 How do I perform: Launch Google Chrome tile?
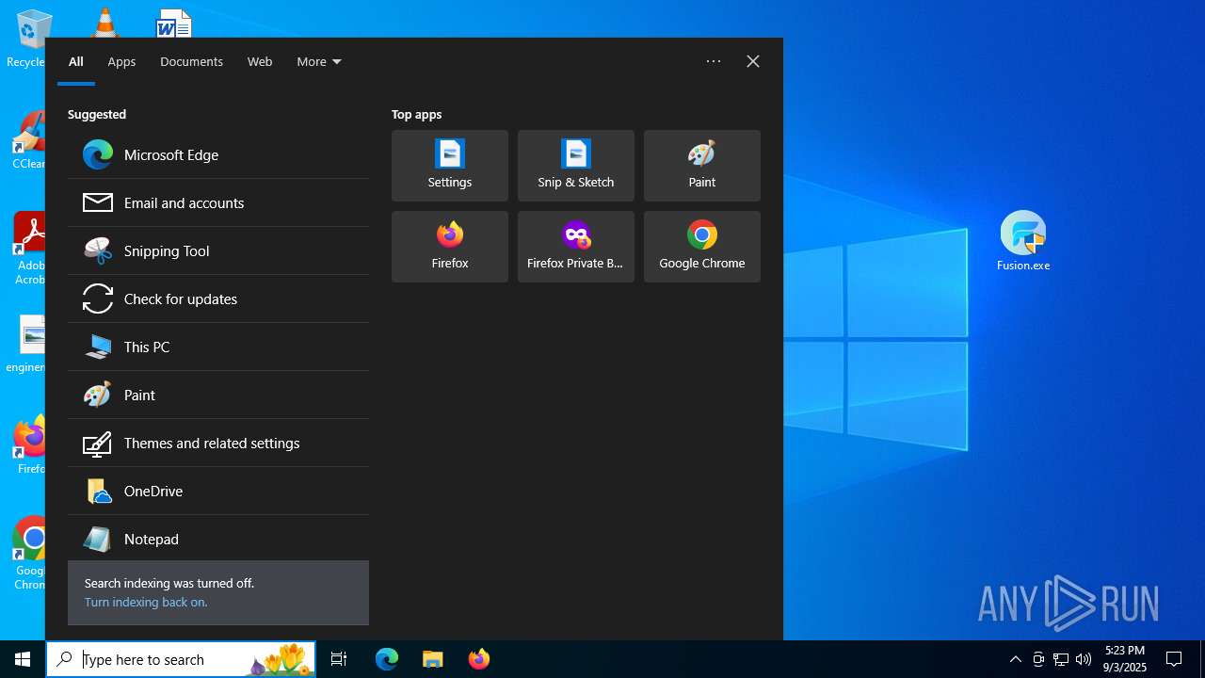pos(702,247)
